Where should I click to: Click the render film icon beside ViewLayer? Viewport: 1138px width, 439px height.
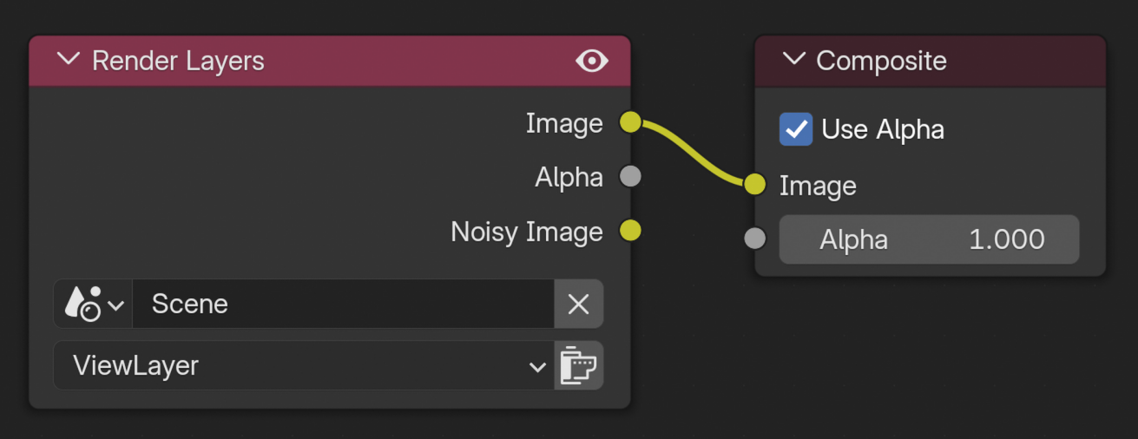(579, 365)
